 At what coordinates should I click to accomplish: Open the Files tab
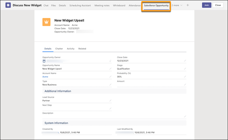[x=53, y=5]
